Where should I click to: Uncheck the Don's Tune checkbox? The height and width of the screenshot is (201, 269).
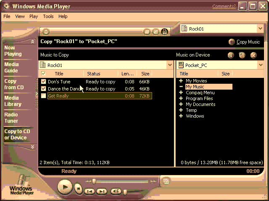tap(44, 82)
